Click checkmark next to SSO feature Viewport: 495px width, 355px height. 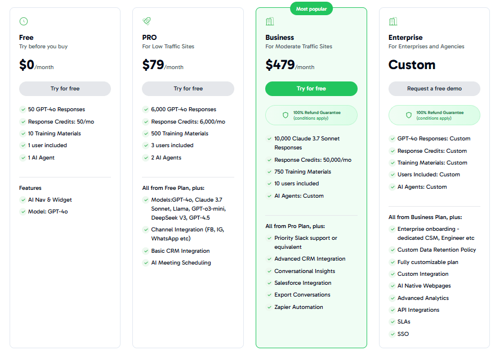[392, 334]
